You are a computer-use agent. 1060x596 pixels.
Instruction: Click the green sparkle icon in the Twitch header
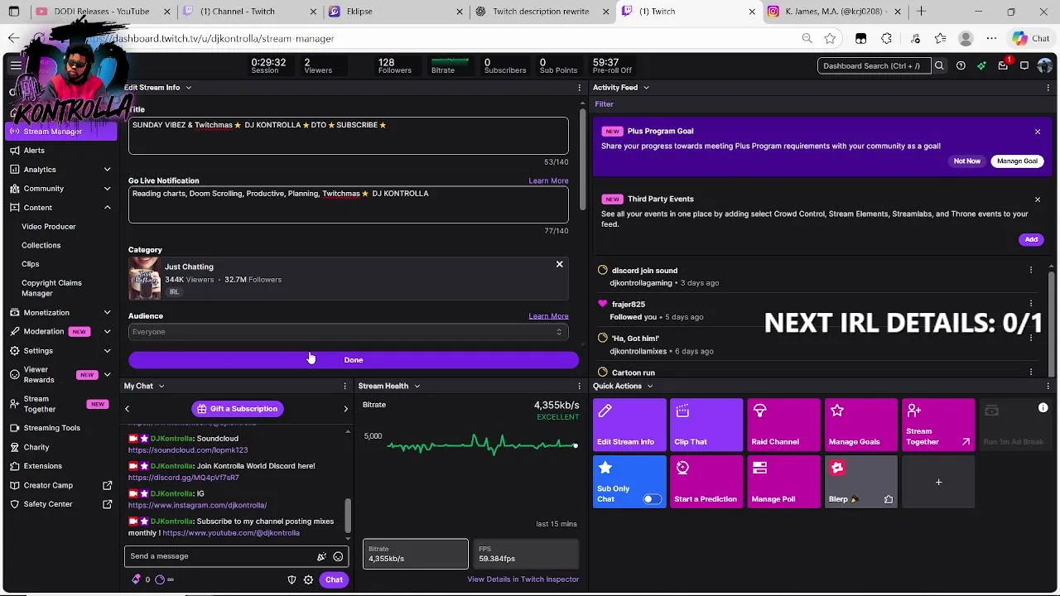[981, 65]
